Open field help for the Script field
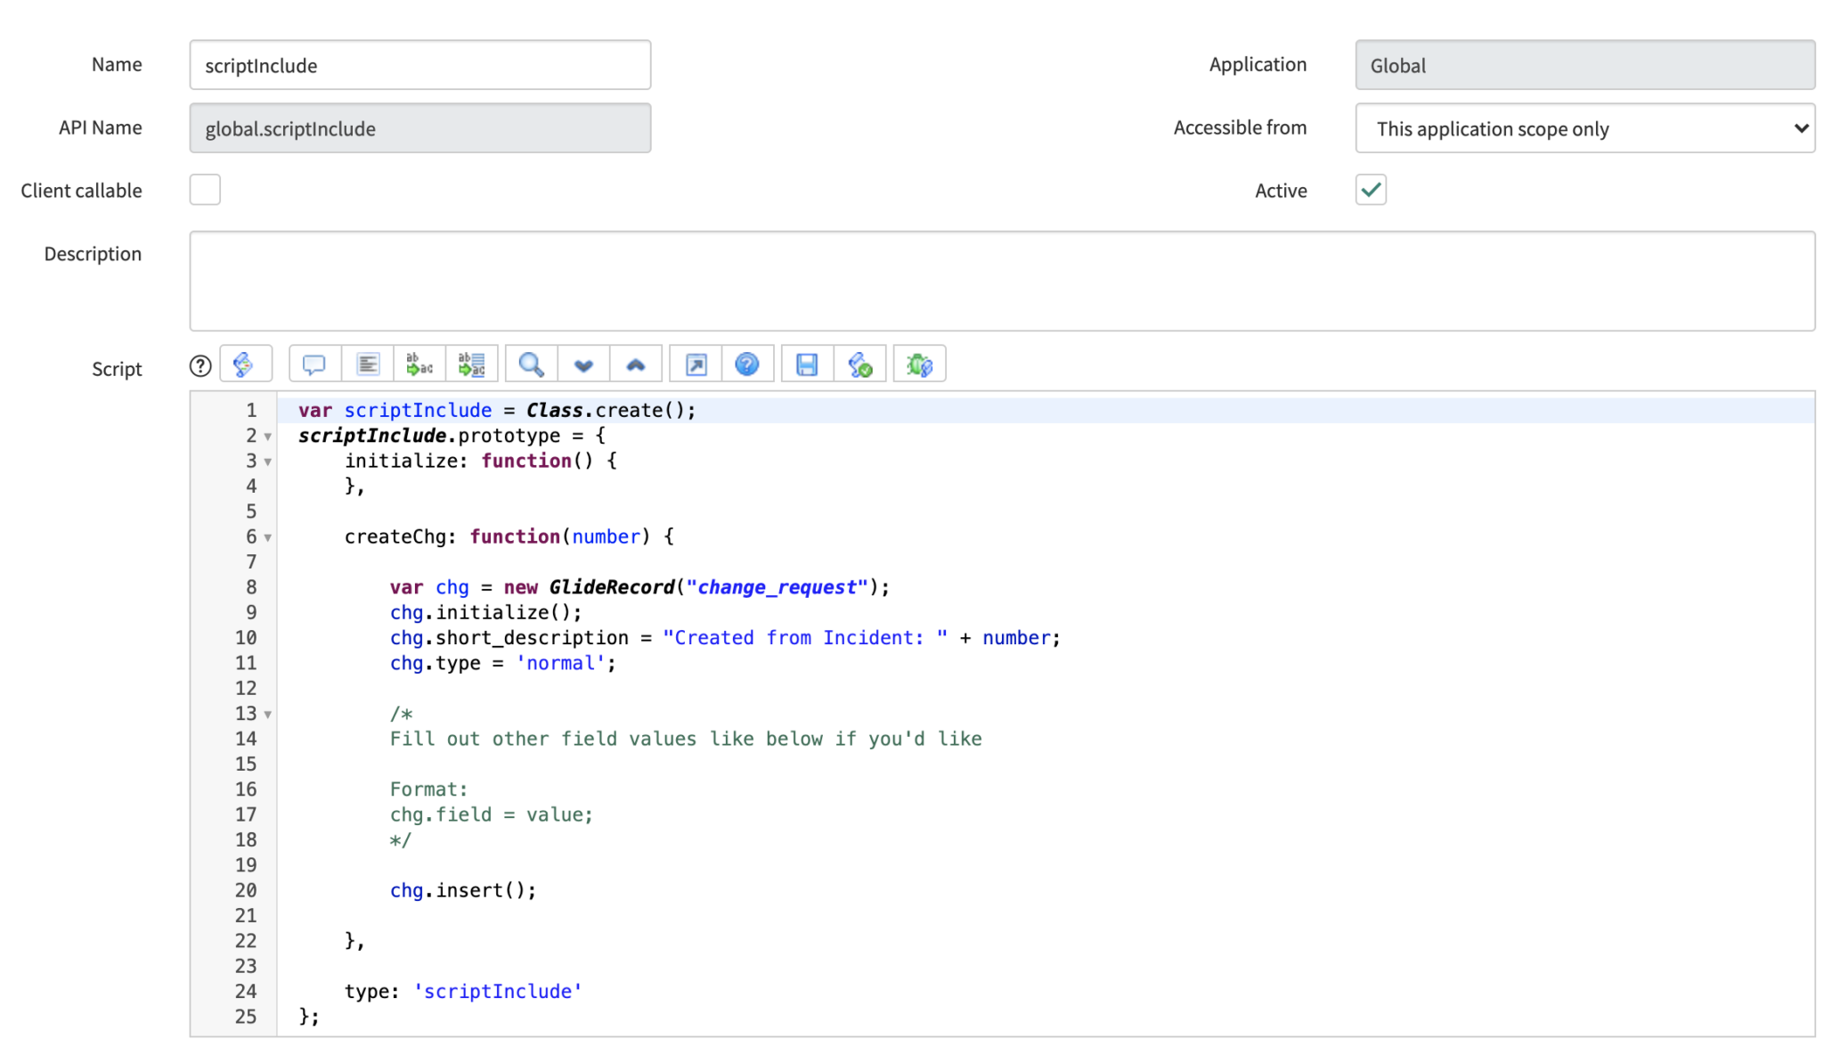1824x1047 pixels. point(199,364)
